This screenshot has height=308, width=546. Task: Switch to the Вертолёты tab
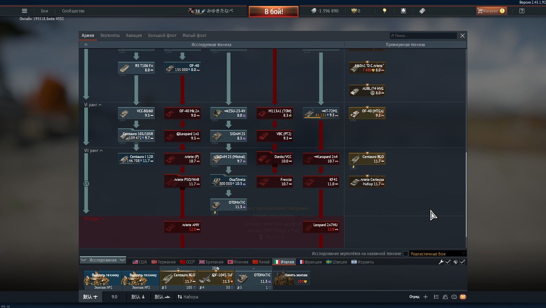tap(110, 35)
